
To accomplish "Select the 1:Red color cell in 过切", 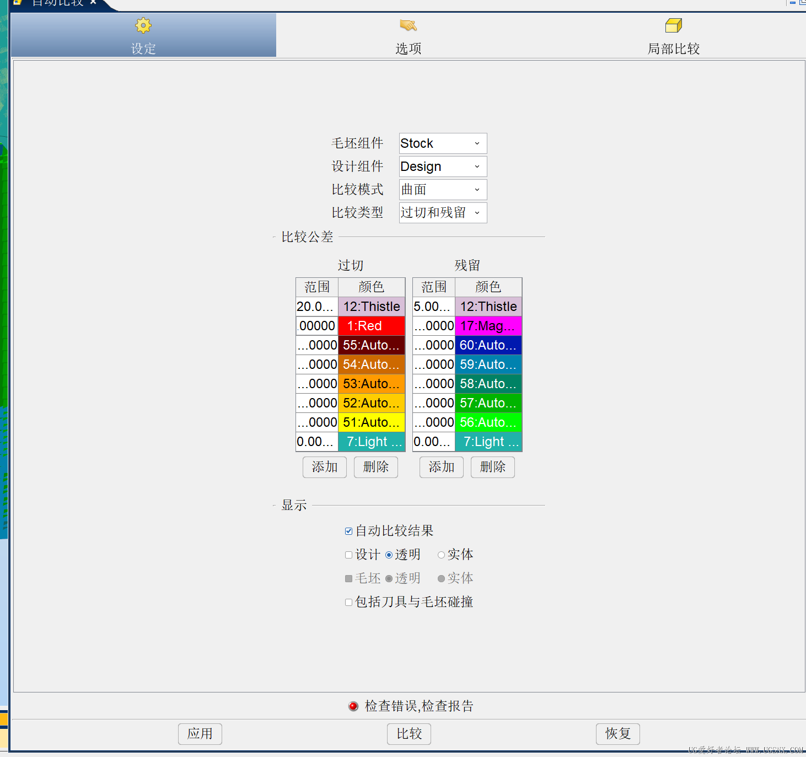I will pos(372,326).
